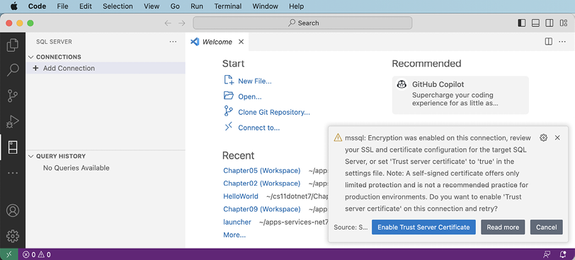Click Enable Trust Server Certificate button
The width and height of the screenshot is (575, 260).
coord(423,227)
